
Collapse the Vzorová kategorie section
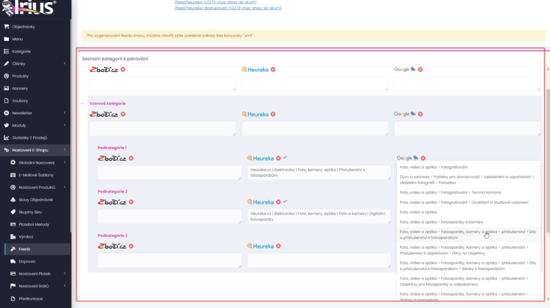click(82, 104)
